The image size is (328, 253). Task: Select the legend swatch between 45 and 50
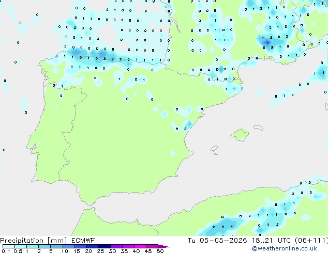(152, 246)
